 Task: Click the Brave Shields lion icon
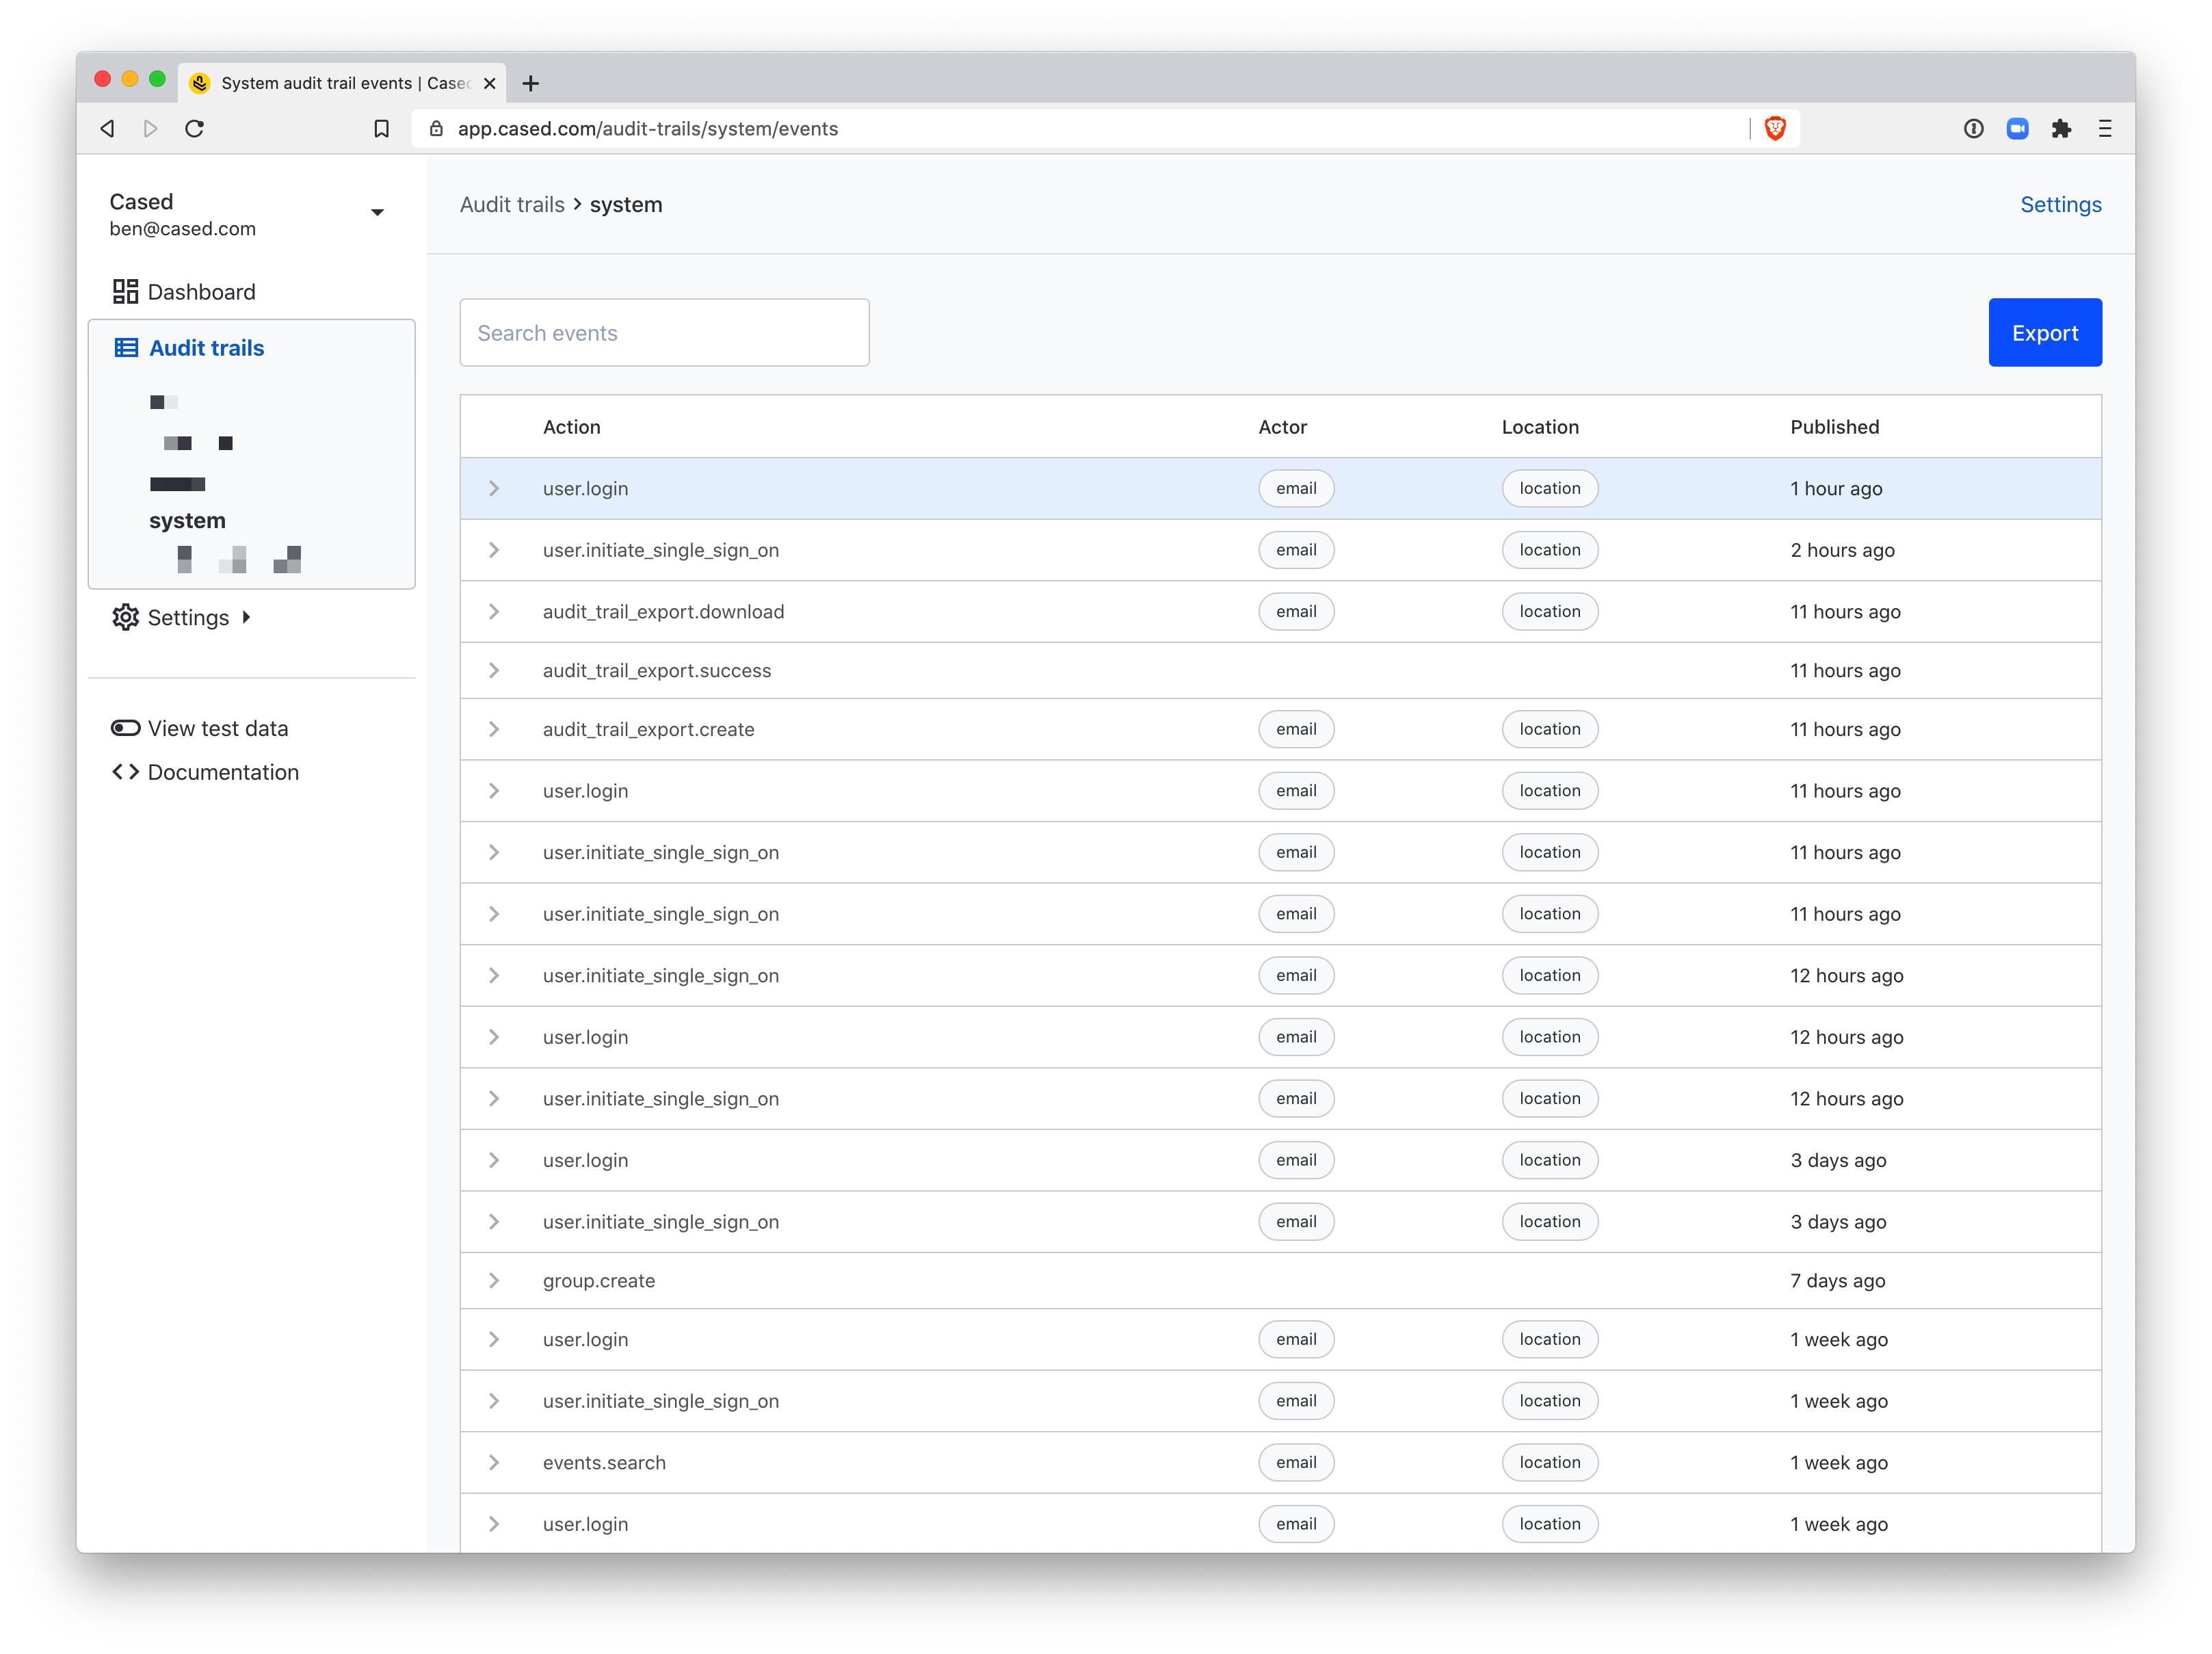click(x=1775, y=128)
